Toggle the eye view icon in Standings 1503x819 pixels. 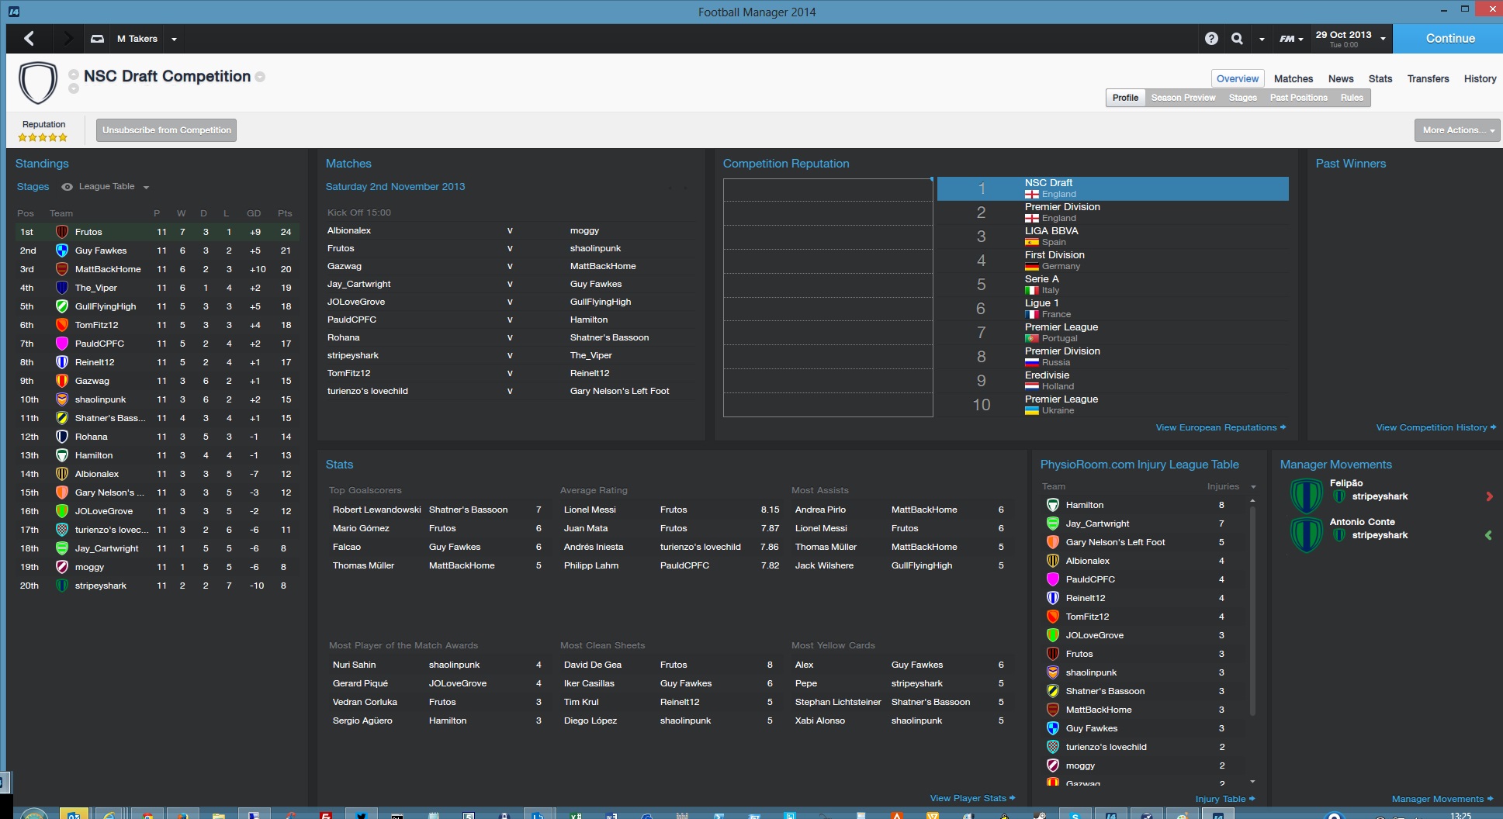point(68,187)
